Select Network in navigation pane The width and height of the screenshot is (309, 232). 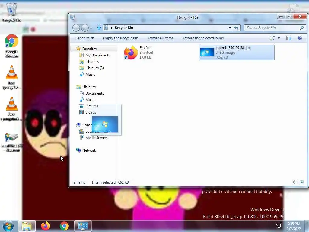(89, 150)
